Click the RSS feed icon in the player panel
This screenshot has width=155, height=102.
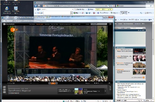(110, 87)
